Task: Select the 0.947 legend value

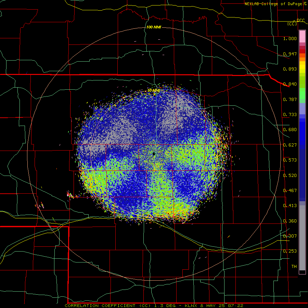Action: coord(290,54)
